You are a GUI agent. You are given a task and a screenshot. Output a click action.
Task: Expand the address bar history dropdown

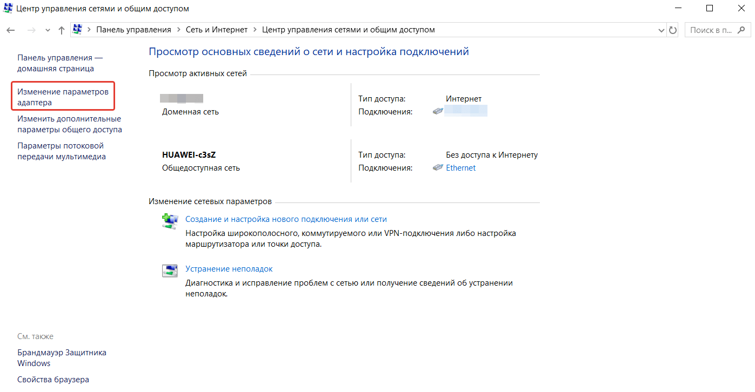click(x=661, y=30)
